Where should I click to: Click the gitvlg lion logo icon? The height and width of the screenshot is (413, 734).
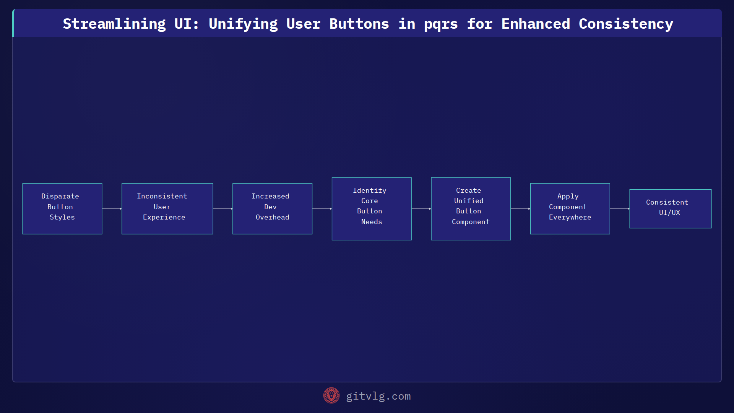tap(331, 396)
